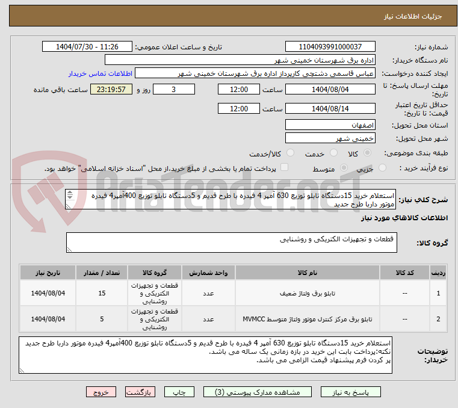The image size is (458, 408).
Task: Click the 'استان محل تحویل' field showing اصفهان
Action: click(x=330, y=124)
